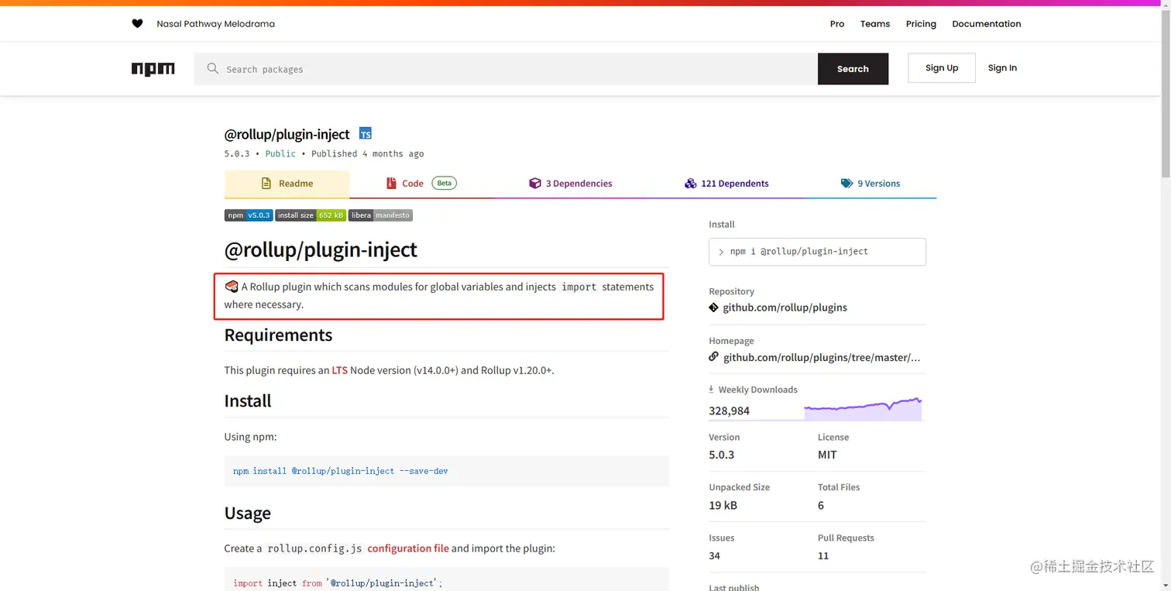This screenshot has height=591, width=1171.
Task: Open the npm logo homepage
Action: [x=153, y=69]
